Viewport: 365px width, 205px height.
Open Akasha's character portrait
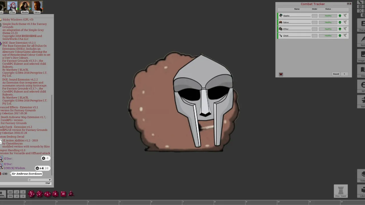point(25,6)
